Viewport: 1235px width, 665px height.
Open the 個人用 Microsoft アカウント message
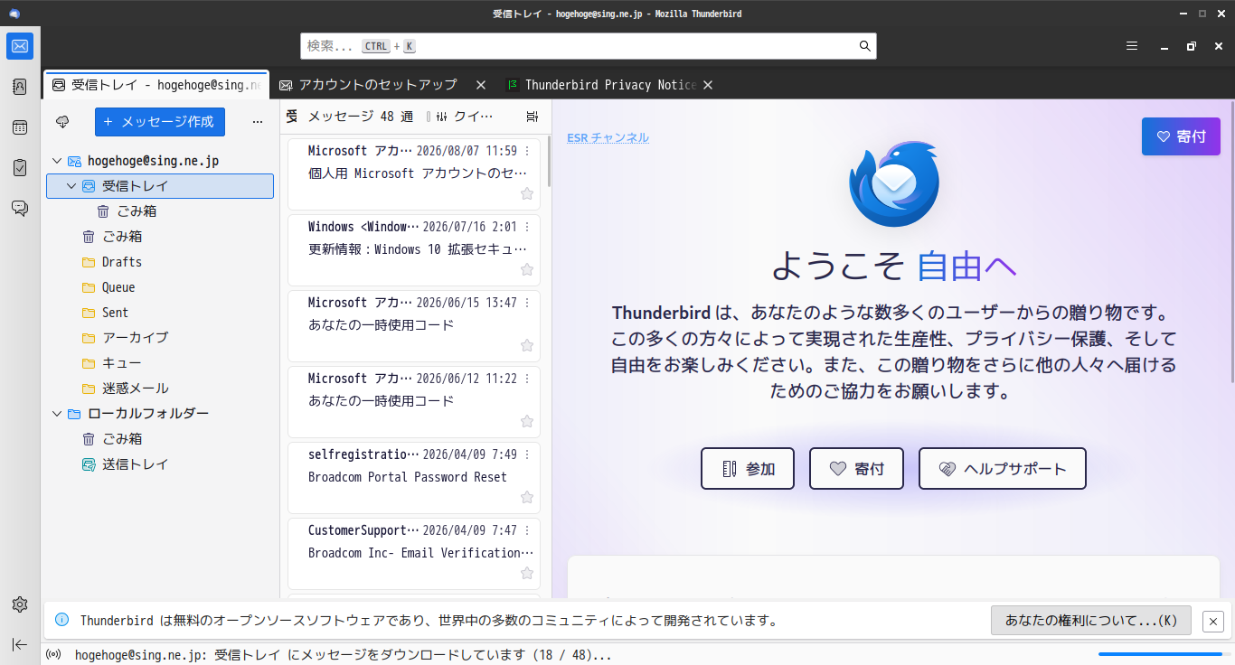point(414,173)
